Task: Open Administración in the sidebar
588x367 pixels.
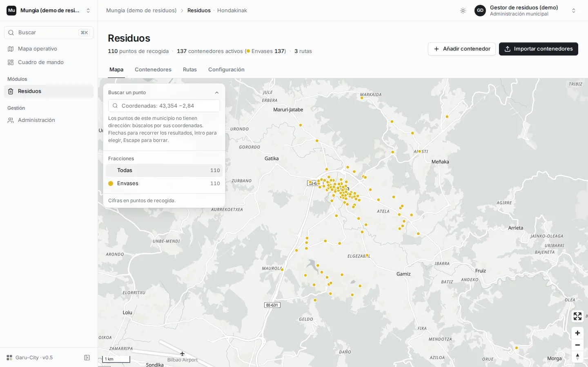Action: point(49,120)
